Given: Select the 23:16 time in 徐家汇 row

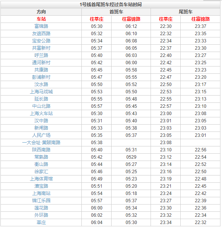Looking at the screenshot, I should pos(166,172).
